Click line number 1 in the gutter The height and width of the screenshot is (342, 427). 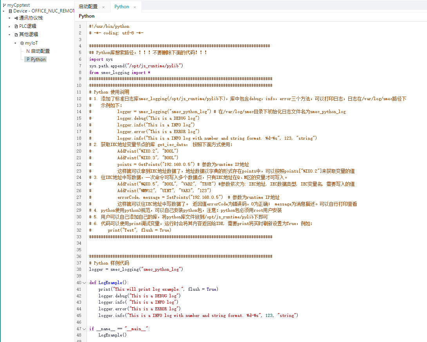[80, 26]
